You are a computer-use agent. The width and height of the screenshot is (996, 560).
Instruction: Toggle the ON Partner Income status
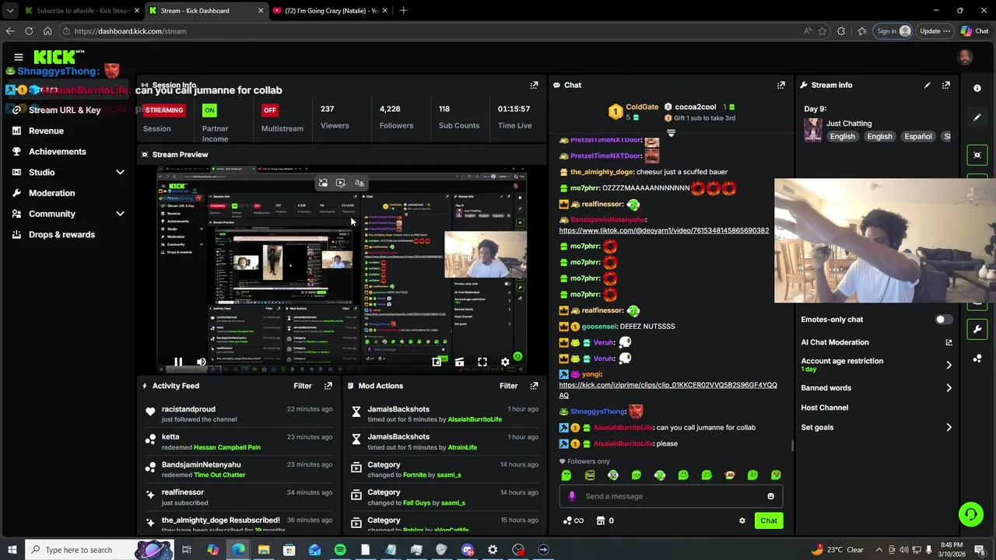click(x=209, y=110)
